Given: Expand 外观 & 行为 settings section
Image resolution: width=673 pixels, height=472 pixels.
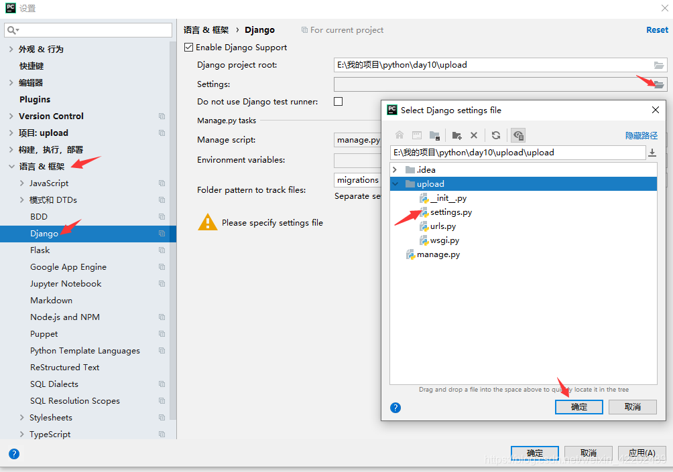Looking at the screenshot, I should (11, 50).
